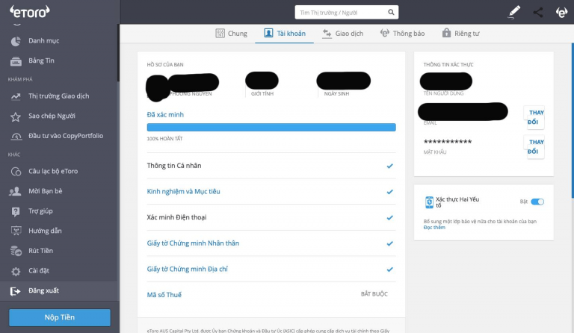This screenshot has height=333, width=574.
Task: Click Mời Bạn bè people icon
Action: (15, 191)
